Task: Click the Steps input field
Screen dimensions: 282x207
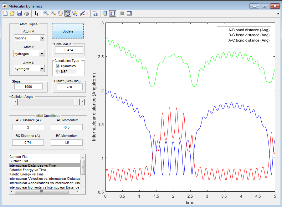Action: [x=28, y=87]
